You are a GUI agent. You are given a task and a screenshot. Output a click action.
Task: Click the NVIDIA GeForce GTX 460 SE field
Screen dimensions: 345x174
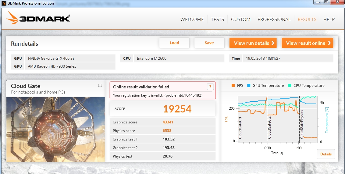70,58
